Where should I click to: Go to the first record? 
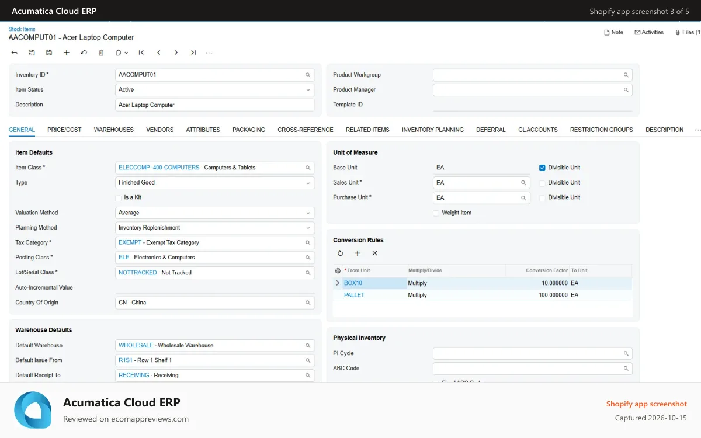[141, 53]
